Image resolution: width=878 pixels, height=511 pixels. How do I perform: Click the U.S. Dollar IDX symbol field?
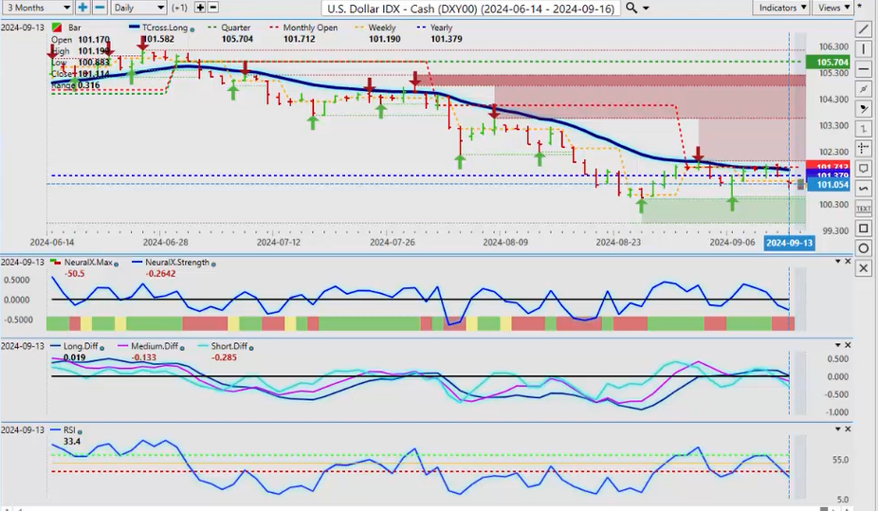coord(471,9)
